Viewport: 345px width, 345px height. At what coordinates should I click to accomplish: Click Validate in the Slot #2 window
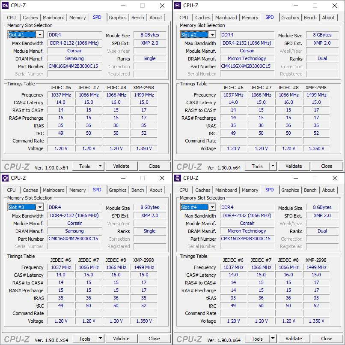pos(294,166)
